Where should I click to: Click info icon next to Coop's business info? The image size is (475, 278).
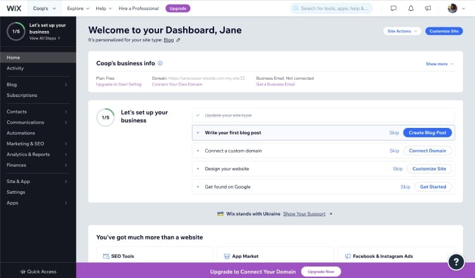tap(160, 63)
